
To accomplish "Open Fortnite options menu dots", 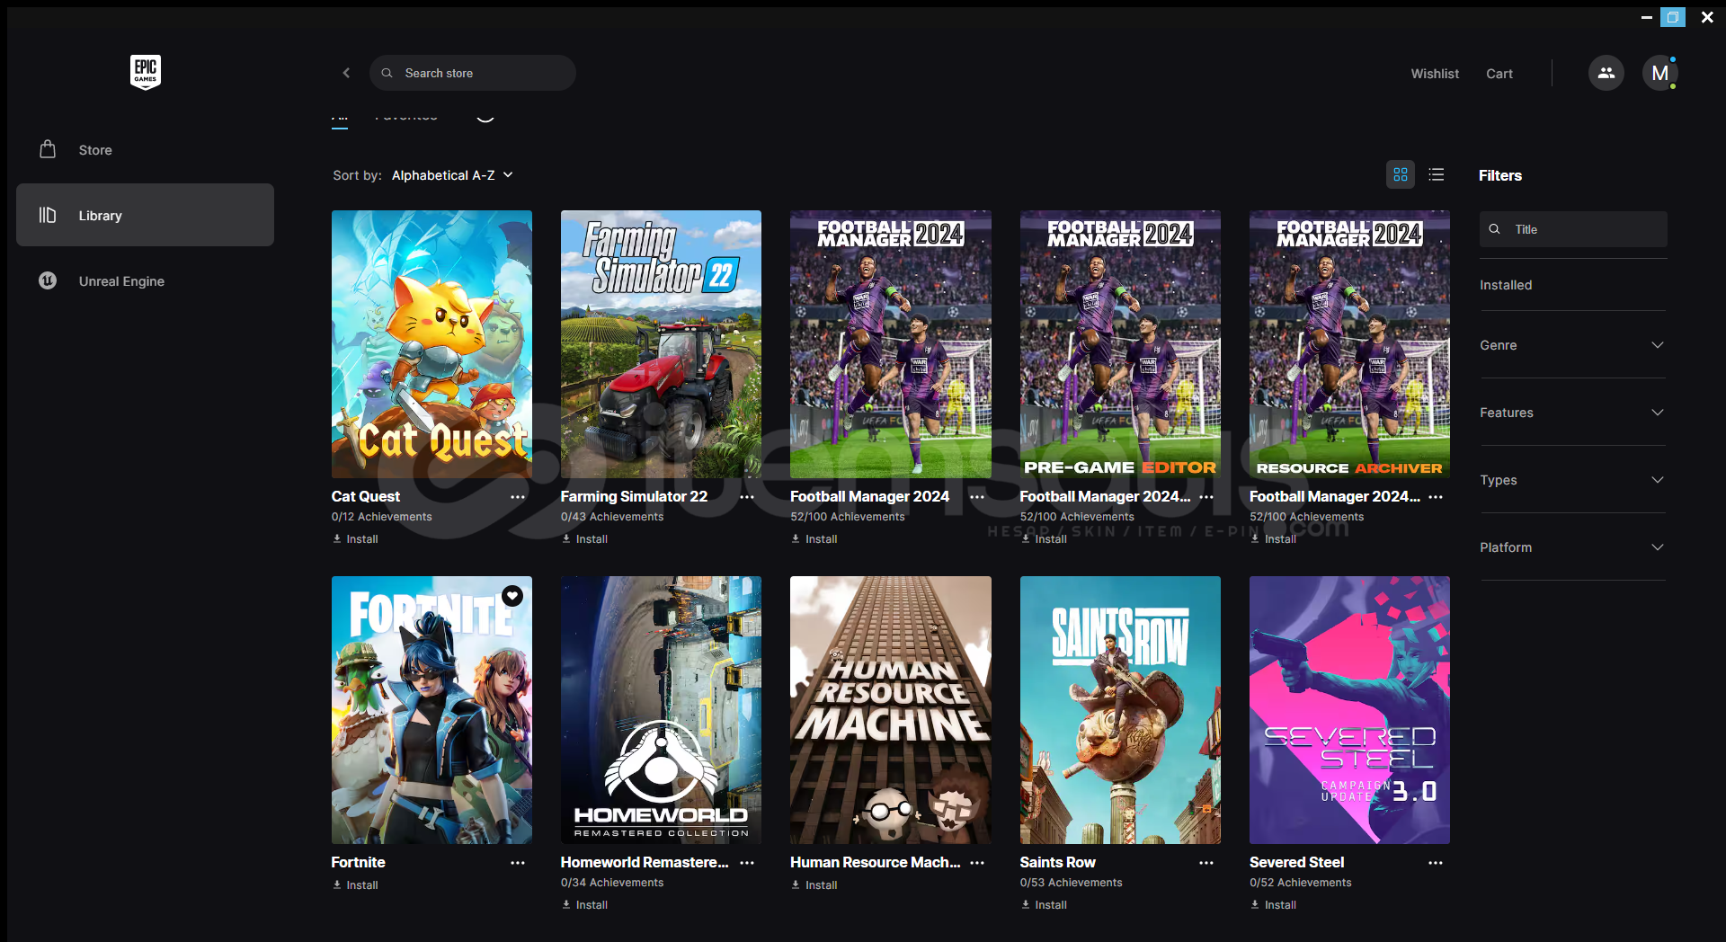I will [518, 863].
